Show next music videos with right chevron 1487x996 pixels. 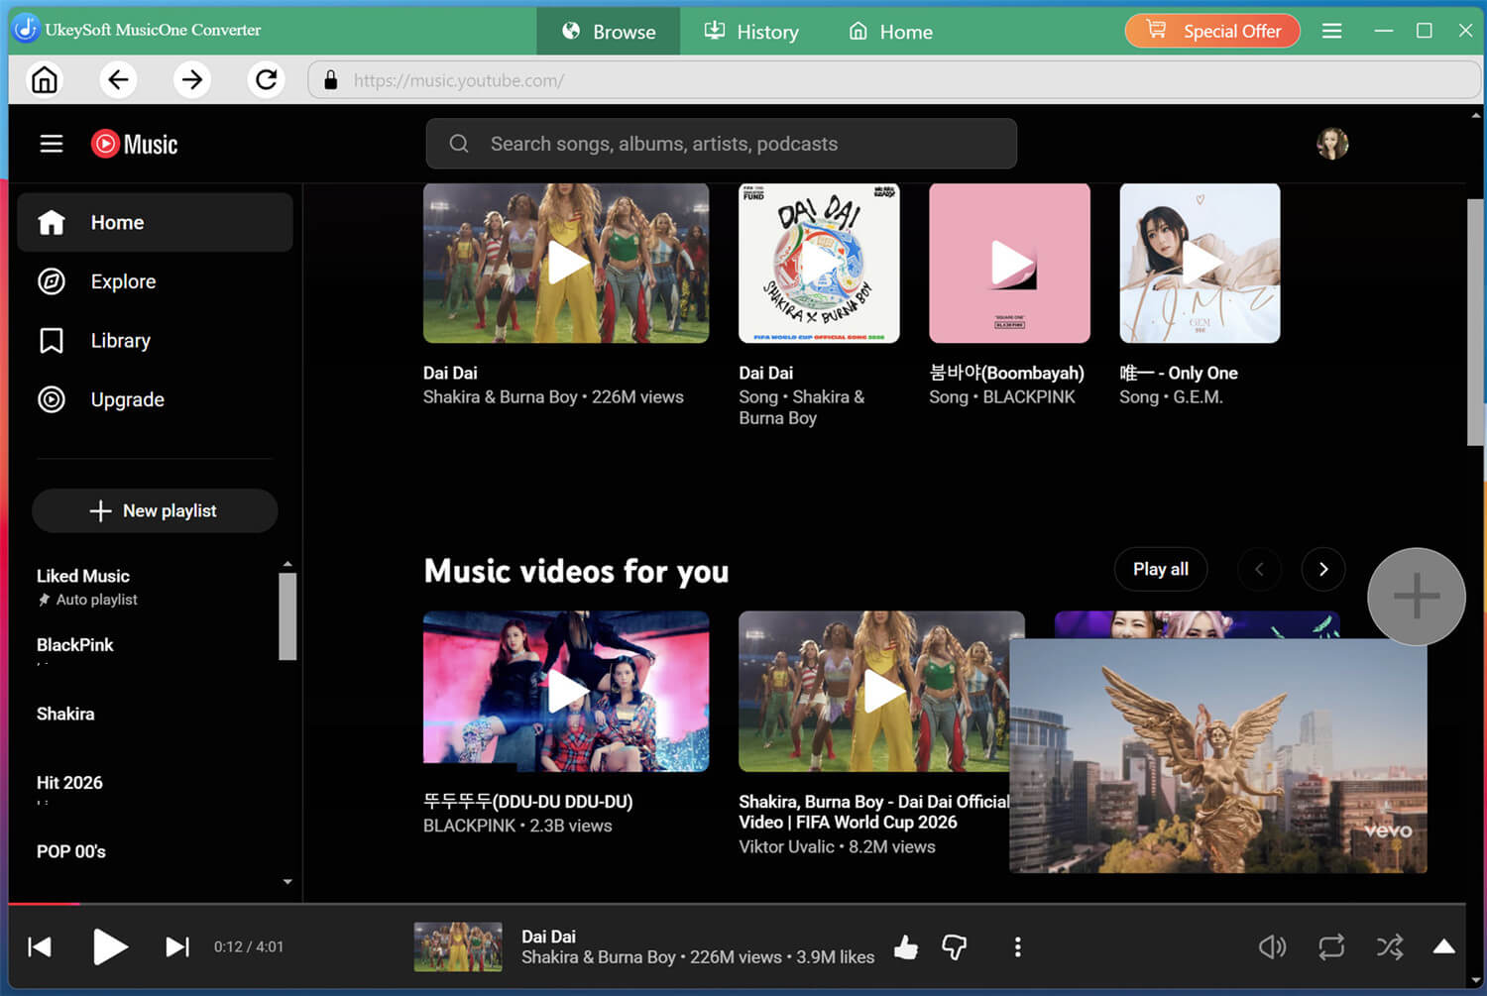pyautogui.click(x=1323, y=569)
